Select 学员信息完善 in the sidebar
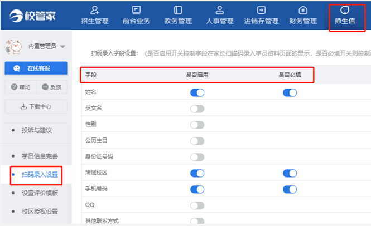 40,156
